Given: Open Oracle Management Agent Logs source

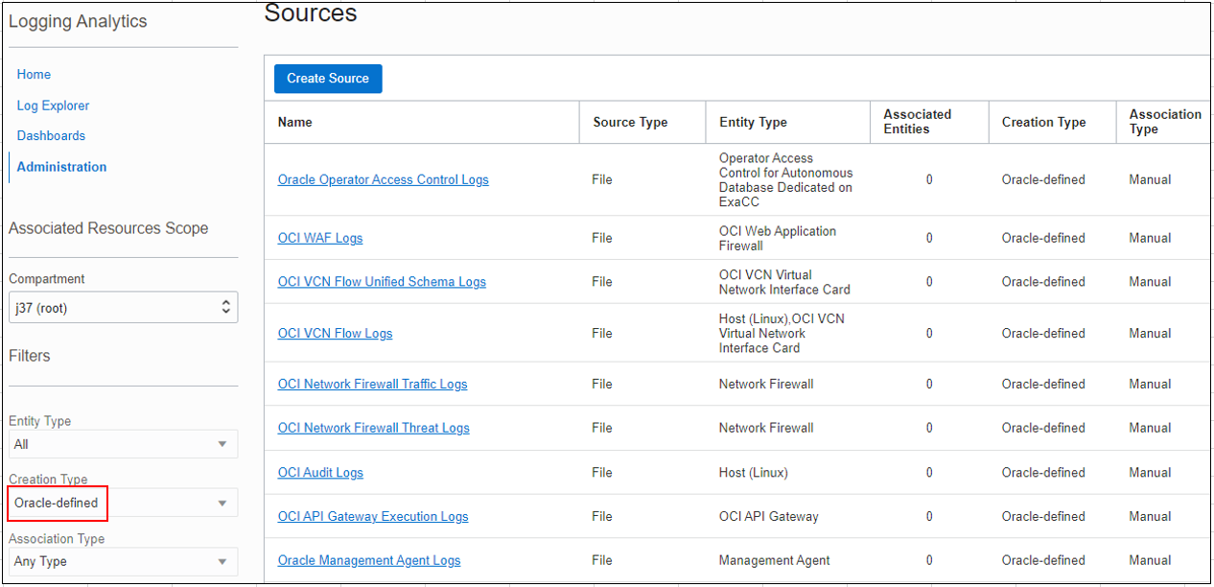Looking at the screenshot, I should tap(369, 561).
